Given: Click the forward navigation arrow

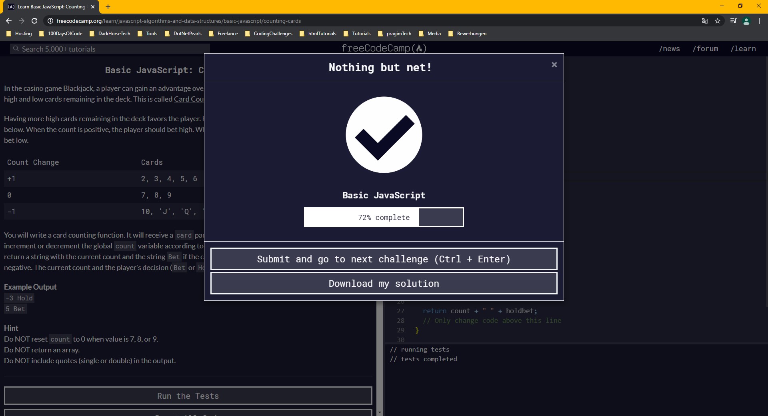Looking at the screenshot, I should click(x=22, y=21).
